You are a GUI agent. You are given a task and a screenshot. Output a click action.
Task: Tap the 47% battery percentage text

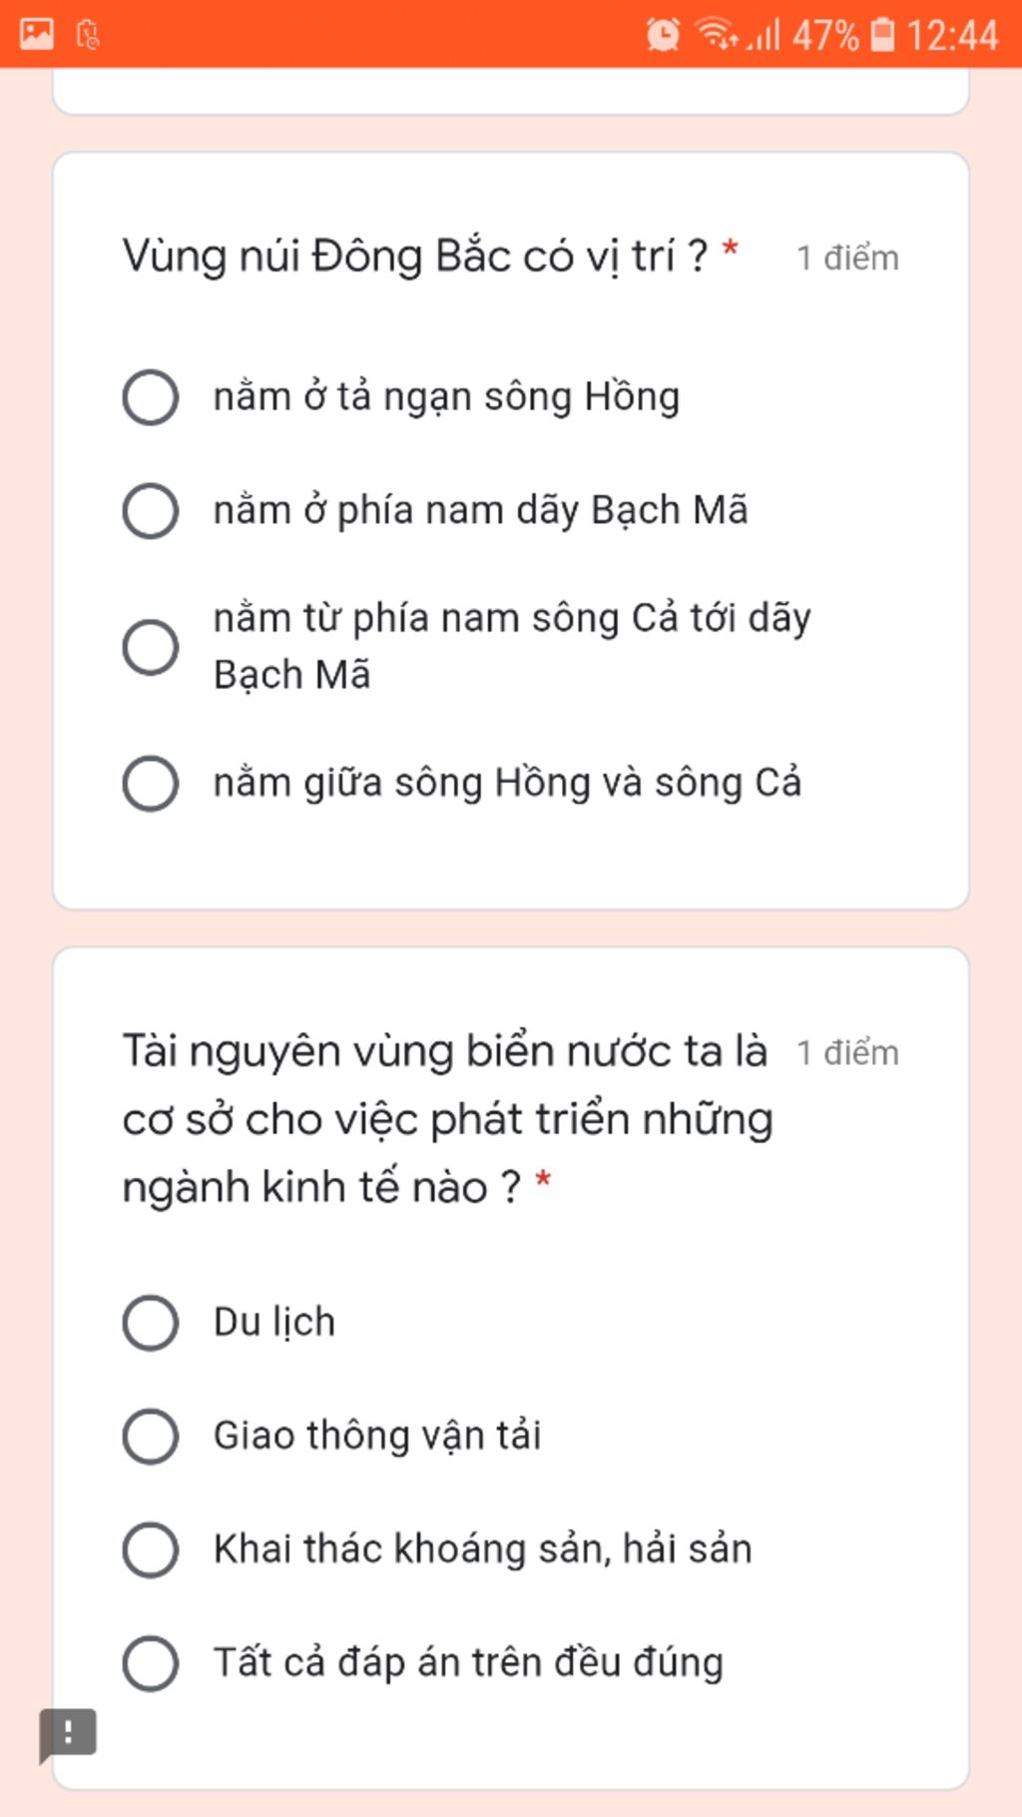(x=825, y=36)
